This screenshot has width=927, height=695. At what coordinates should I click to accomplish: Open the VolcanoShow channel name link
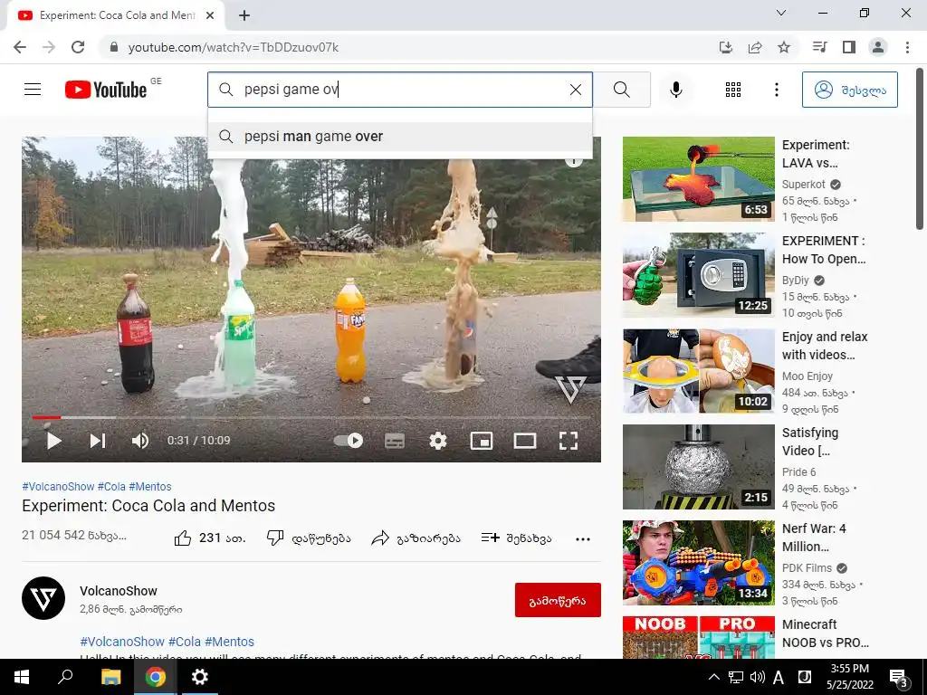[x=119, y=591]
